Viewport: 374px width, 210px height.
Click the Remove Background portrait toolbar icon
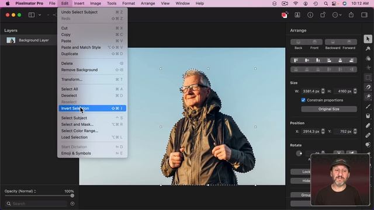pyautogui.click(x=297, y=15)
